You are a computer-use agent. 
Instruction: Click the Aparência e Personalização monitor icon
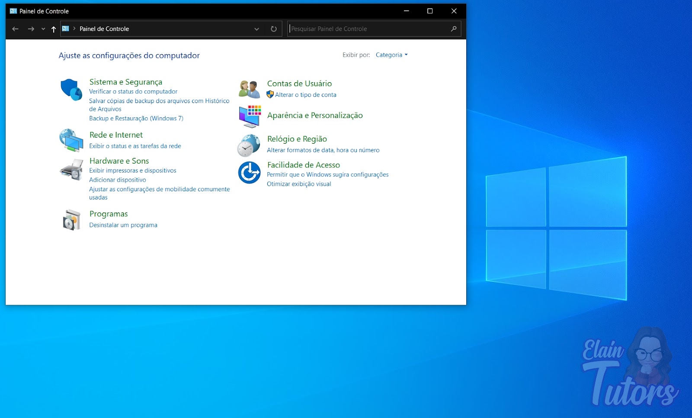(x=250, y=116)
